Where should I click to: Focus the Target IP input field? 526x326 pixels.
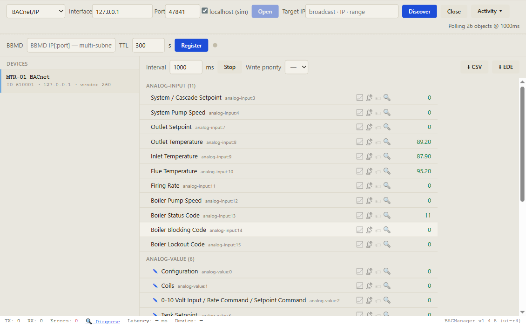pos(352,12)
